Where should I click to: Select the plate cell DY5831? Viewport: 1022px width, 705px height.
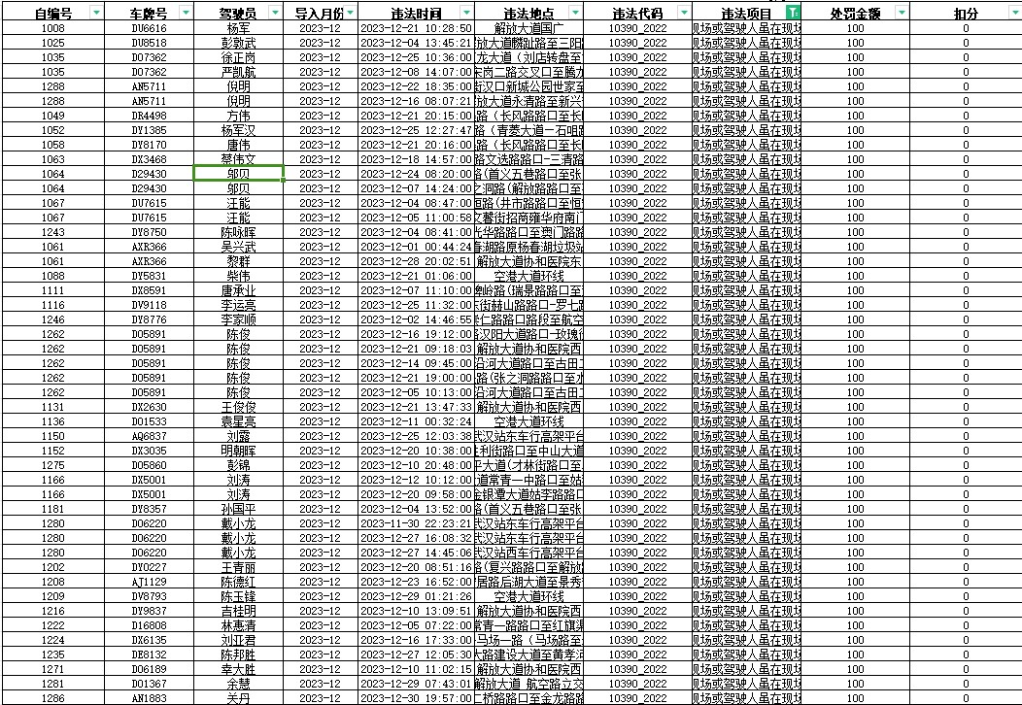coord(149,276)
